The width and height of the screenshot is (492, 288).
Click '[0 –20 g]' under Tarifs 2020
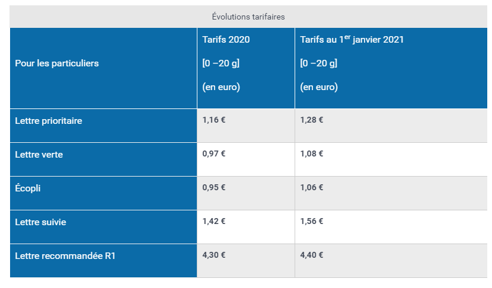[x=221, y=63]
